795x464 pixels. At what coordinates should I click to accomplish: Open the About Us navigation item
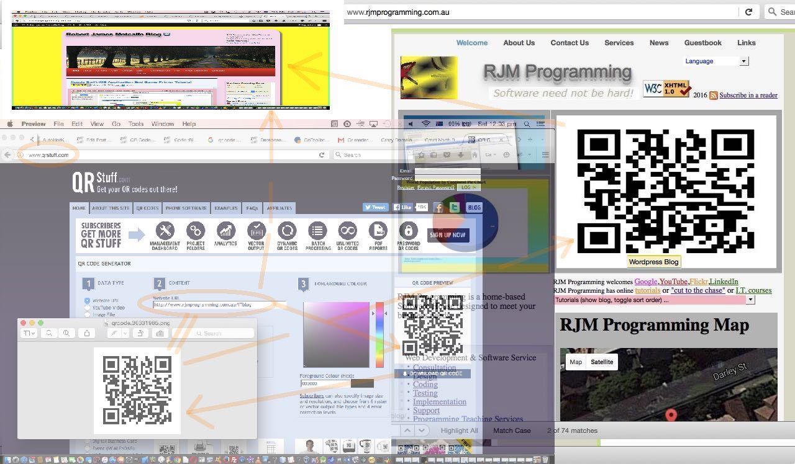(x=519, y=43)
